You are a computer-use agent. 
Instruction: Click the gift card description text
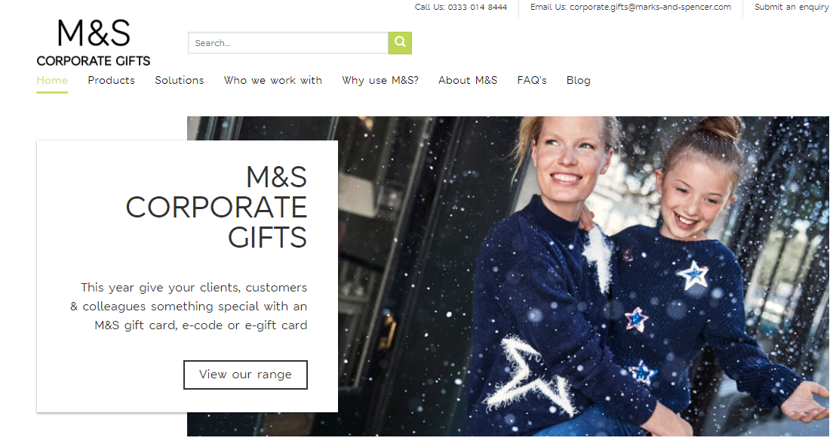[189, 307]
